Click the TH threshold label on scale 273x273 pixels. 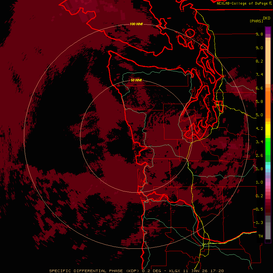pos(261,236)
